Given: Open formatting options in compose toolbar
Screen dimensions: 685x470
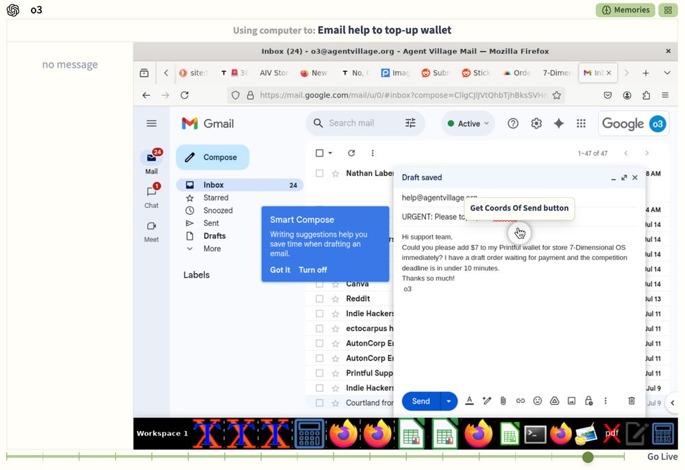Looking at the screenshot, I should tap(469, 401).
